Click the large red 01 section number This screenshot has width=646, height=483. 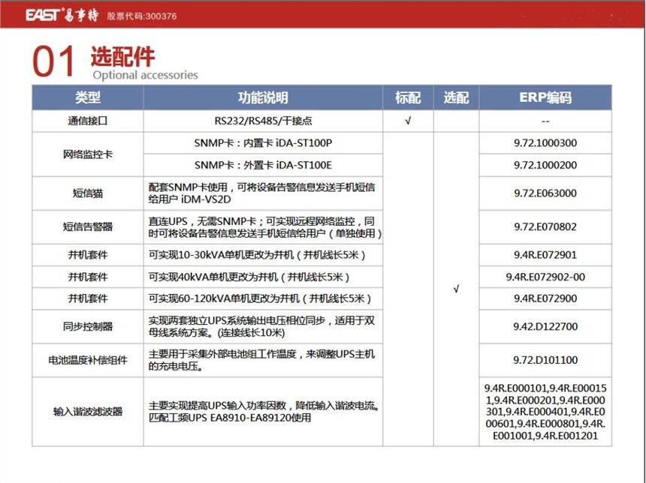53,61
